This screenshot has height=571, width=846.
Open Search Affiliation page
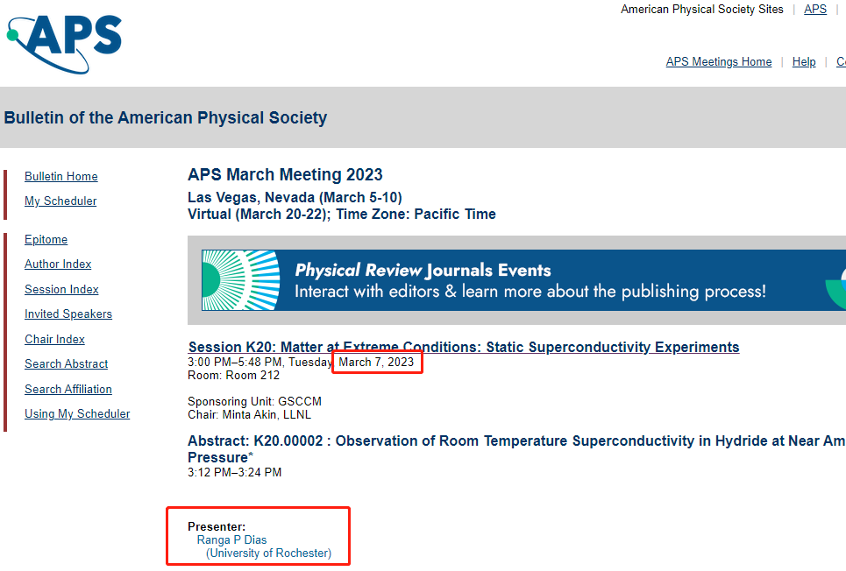pyautogui.click(x=68, y=390)
